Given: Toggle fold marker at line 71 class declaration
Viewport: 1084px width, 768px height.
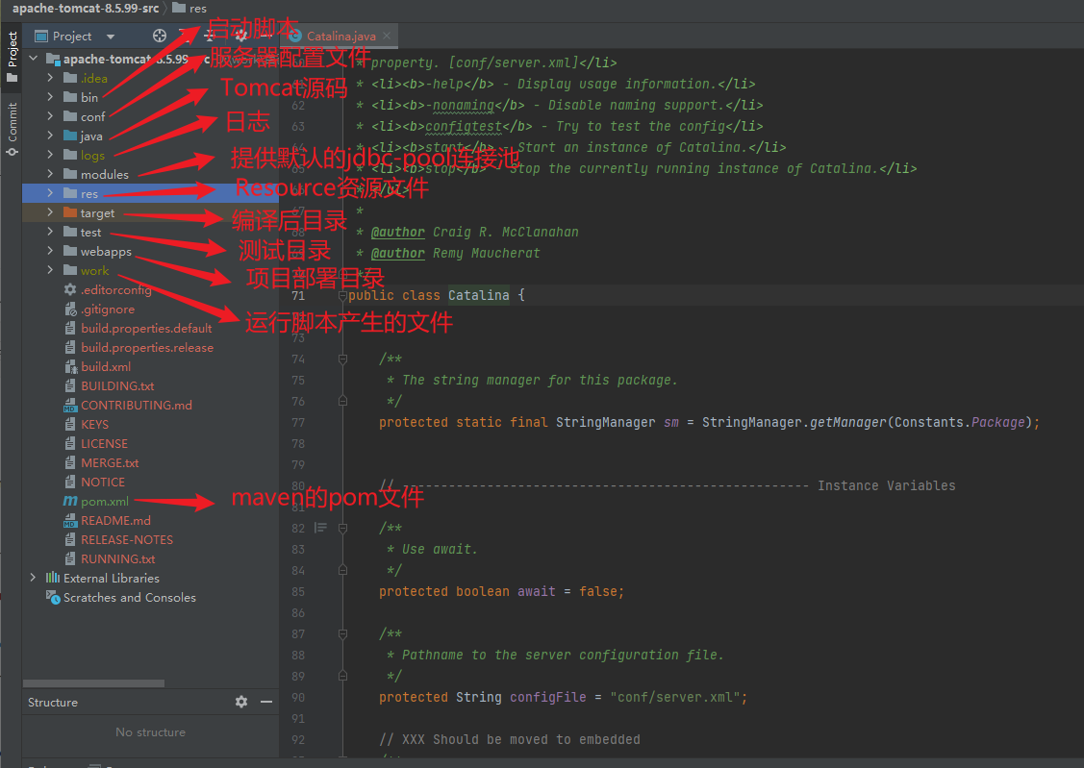Looking at the screenshot, I should point(342,296).
